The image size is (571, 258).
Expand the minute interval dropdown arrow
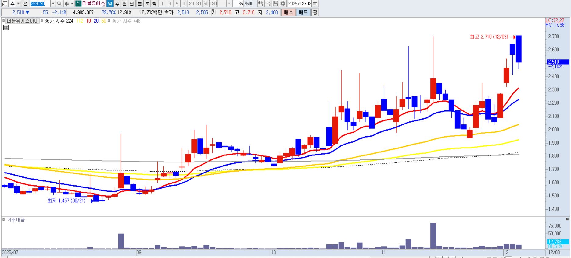click(229, 4)
